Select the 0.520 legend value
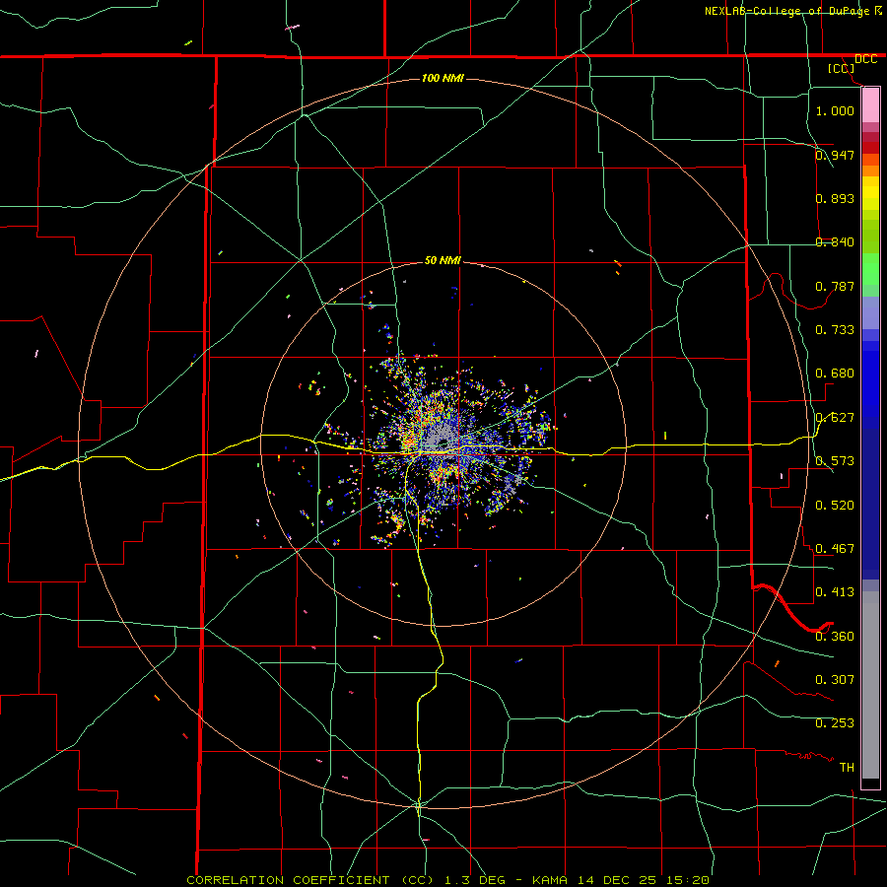Image resolution: width=887 pixels, height=887 pixels. (x=835, y=505)
